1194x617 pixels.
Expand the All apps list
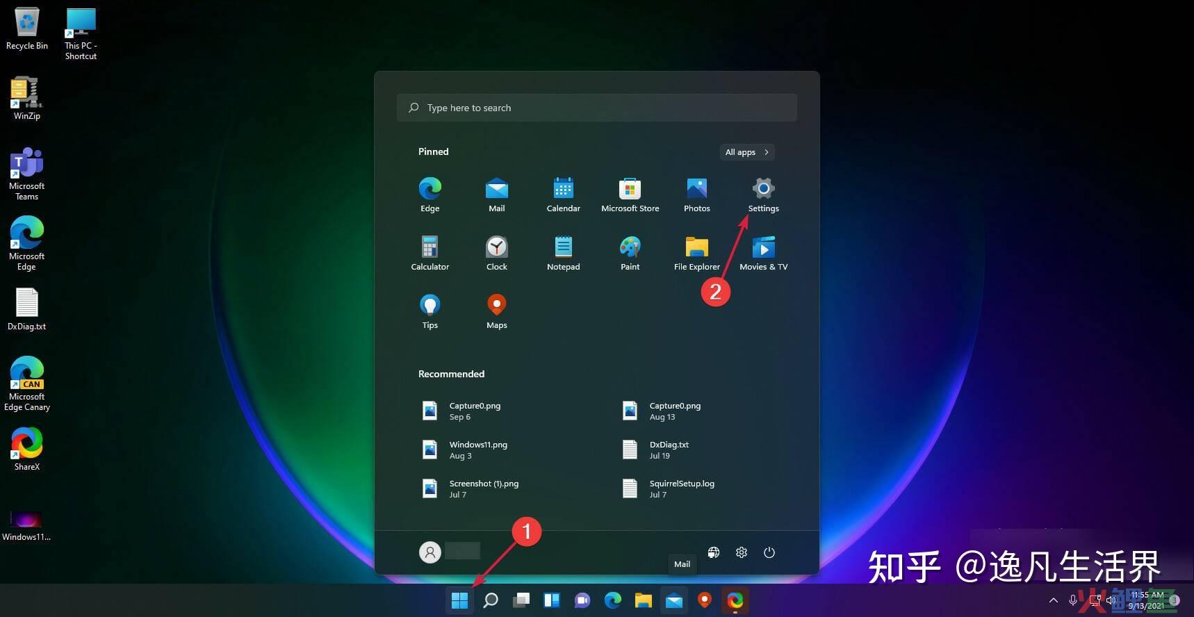(x=747, y=152)
